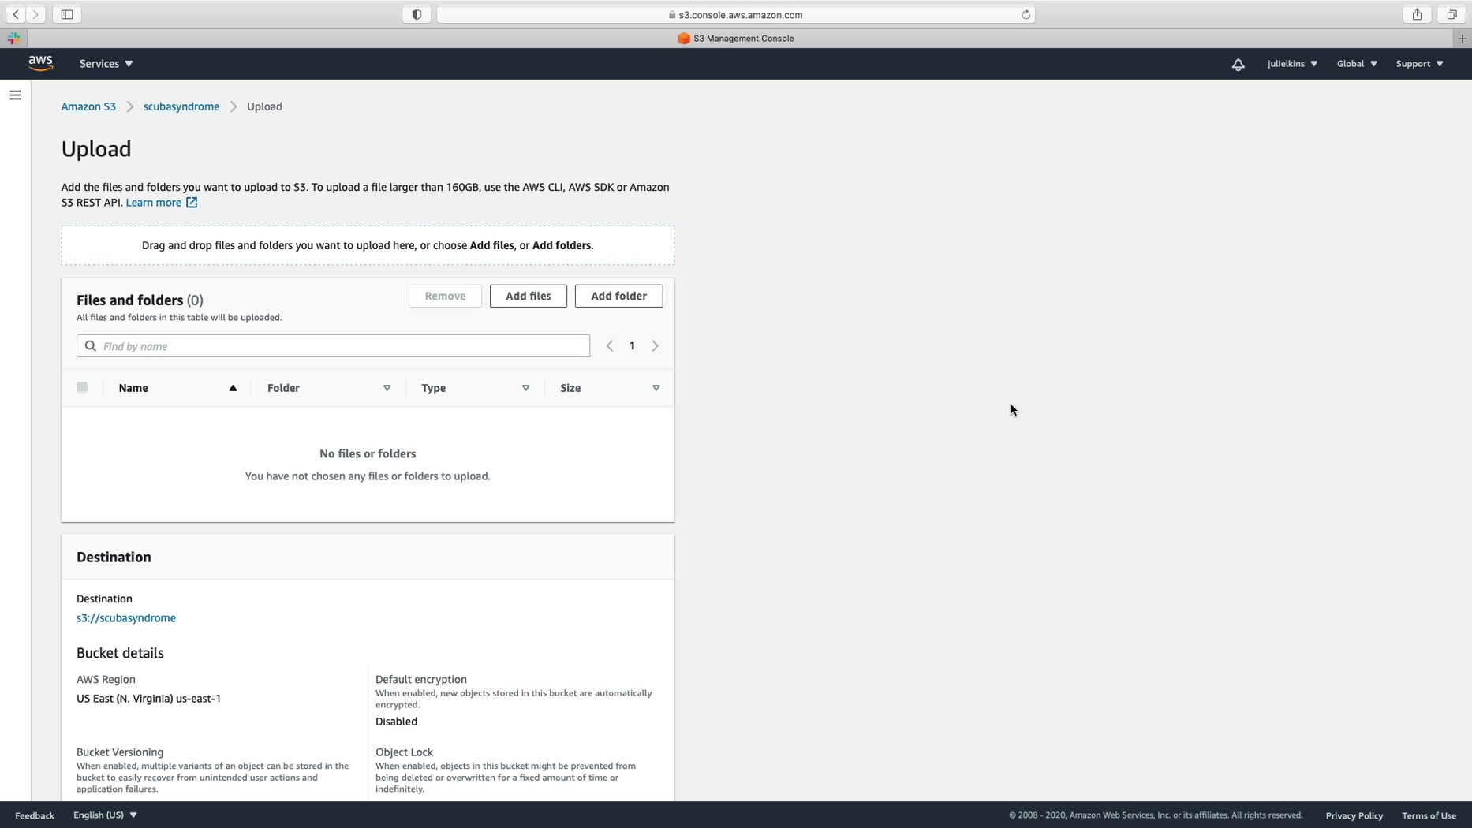Click the Name column header
The height and width of the screenshot is (828, 1472).
pos(133,388)
